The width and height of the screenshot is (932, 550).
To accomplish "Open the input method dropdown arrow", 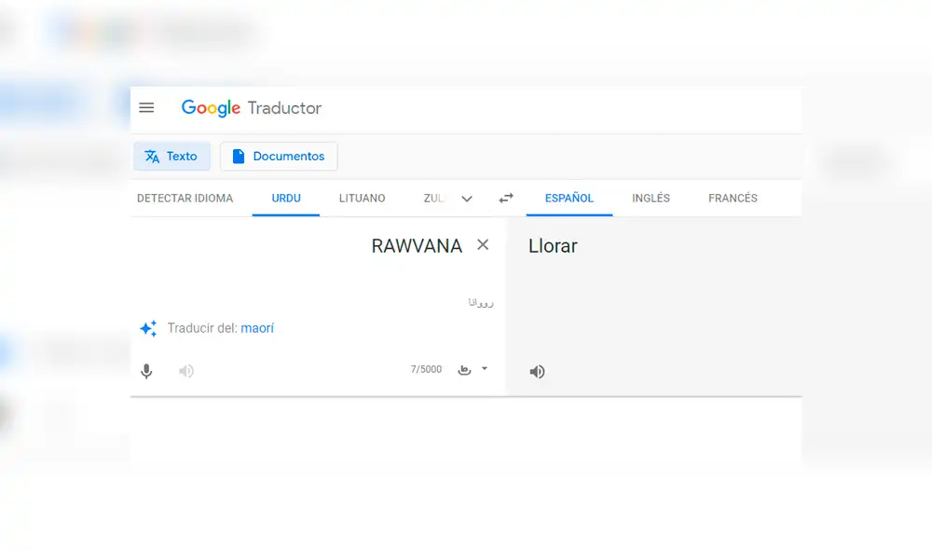I will coord(483,369).
